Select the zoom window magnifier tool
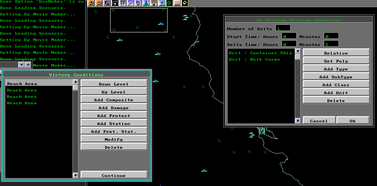The height and width of the screenshot is (186, 377). (107, 3)
